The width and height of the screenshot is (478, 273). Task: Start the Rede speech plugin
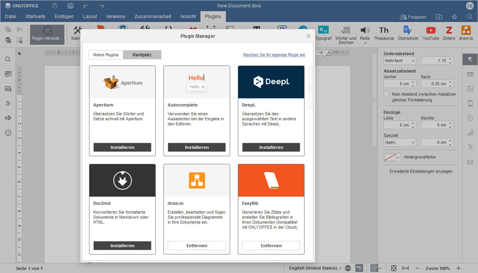pos(365,35)
